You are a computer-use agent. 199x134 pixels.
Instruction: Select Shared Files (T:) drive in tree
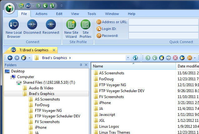49,82
